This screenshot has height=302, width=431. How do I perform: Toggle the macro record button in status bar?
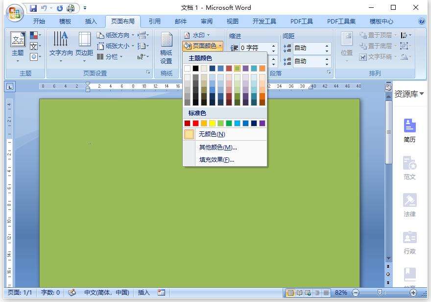162,293
